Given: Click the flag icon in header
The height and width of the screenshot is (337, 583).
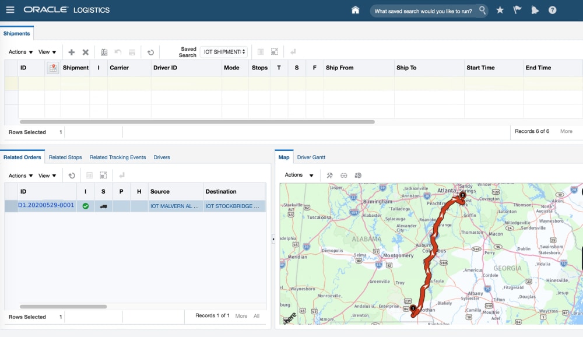Looking at the screenshot, I should (x=517, y=10).
